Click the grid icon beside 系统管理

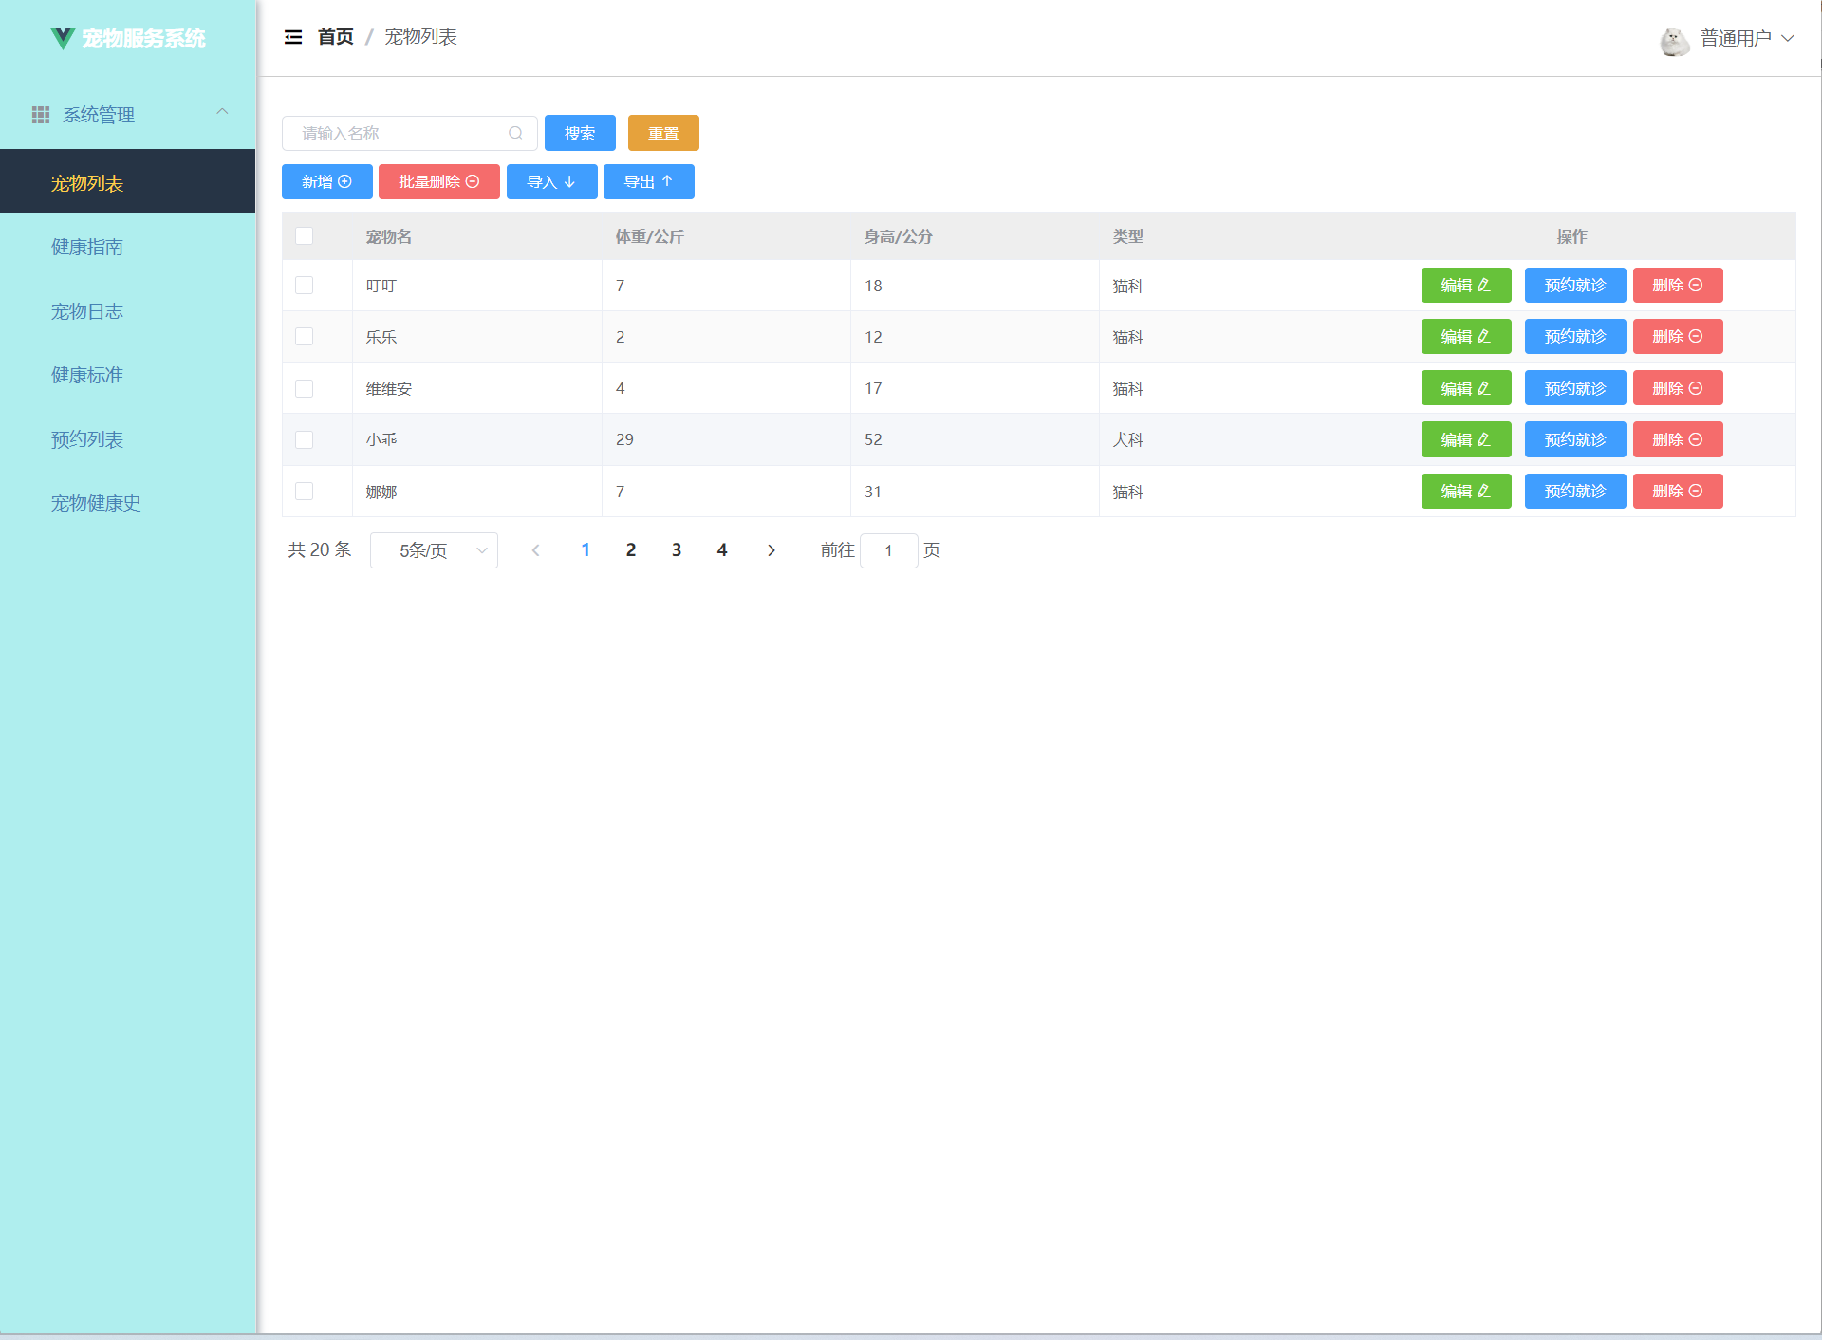(41, 115)
